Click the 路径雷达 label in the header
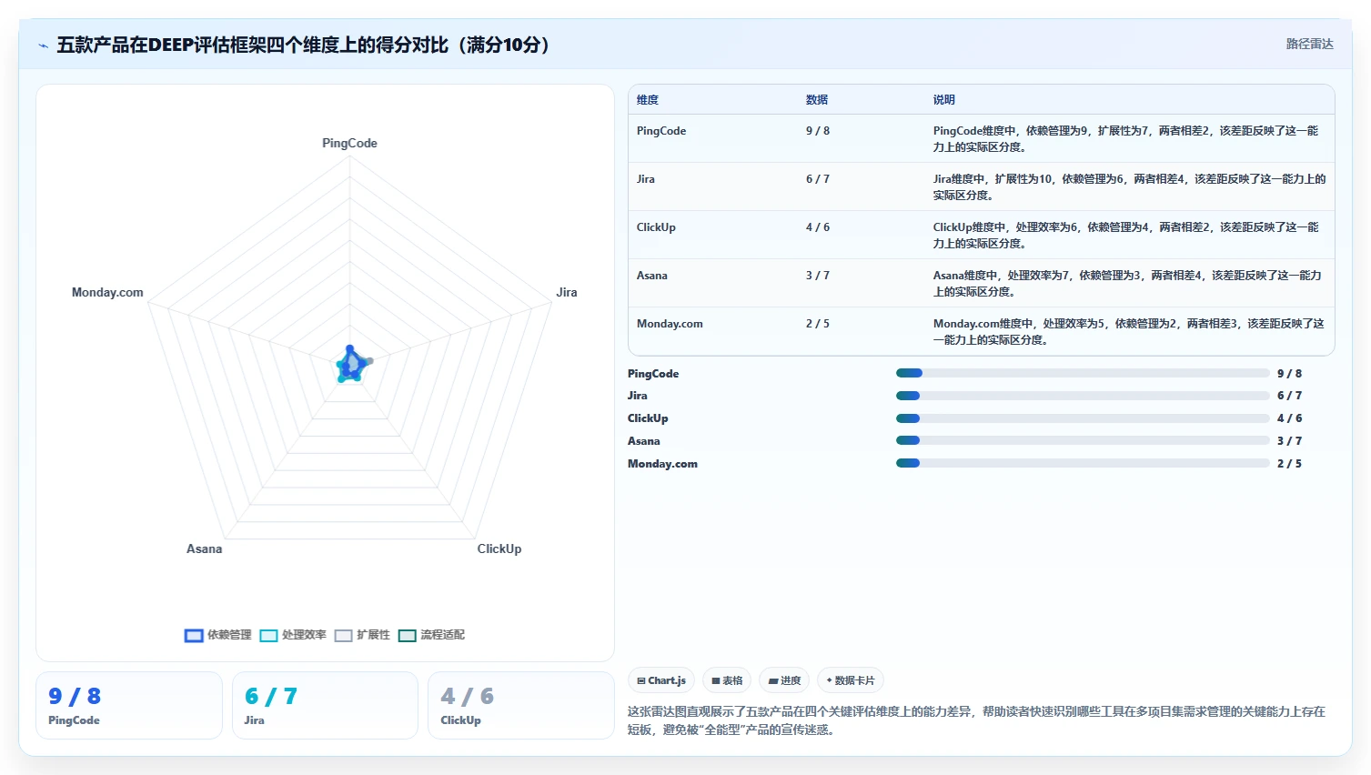 point(1309,45)
